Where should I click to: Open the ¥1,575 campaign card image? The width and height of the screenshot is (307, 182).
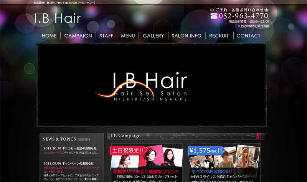tap(224, 157)
